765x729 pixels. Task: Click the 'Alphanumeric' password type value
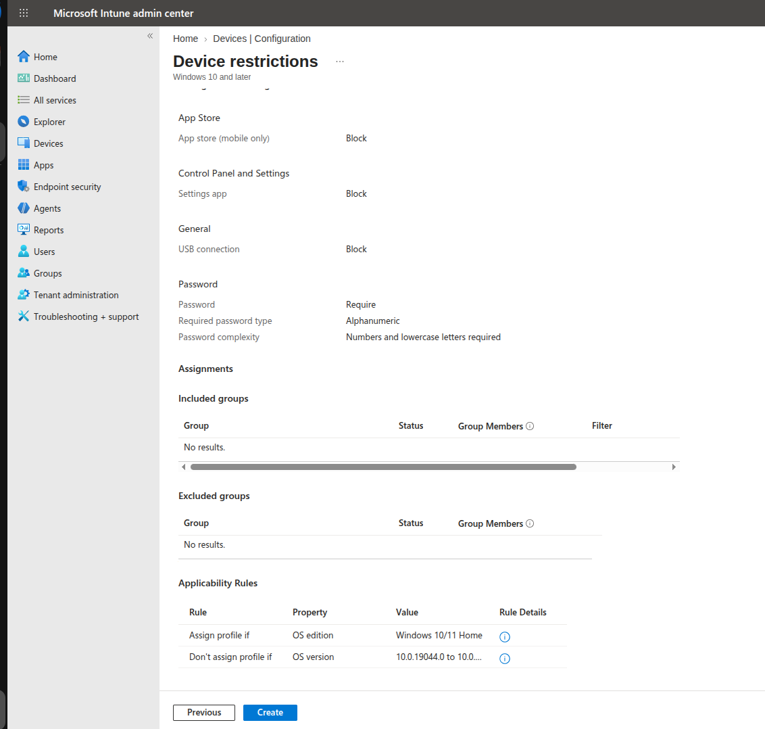click(373, 321)
